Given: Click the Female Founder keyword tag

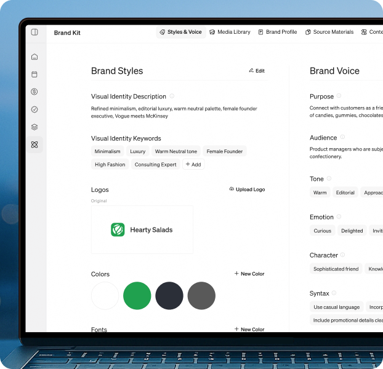Looking at the screenshot, I should [x=225, y=151].
